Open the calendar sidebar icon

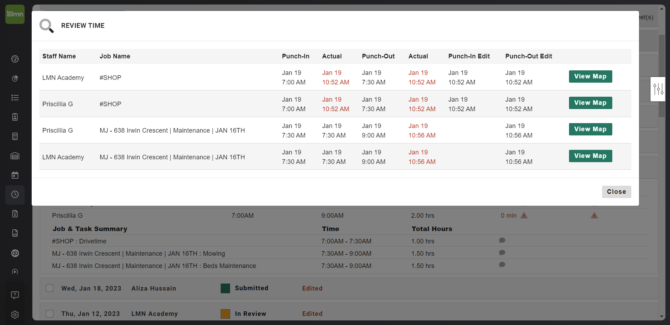(x=15, y=175)
